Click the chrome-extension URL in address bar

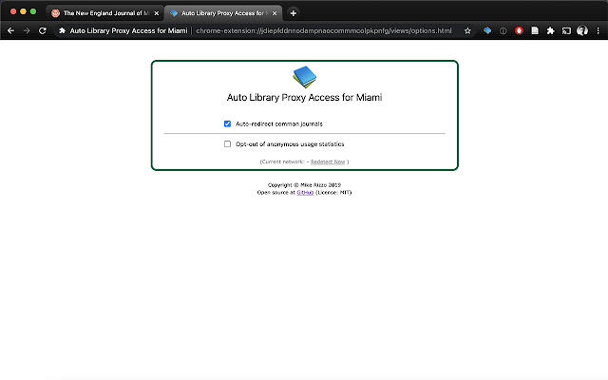point(324,30)
